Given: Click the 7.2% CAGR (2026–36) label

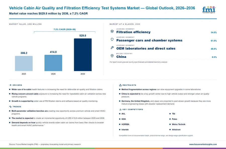Looking at the screenshot, I should tap(65, 29).
